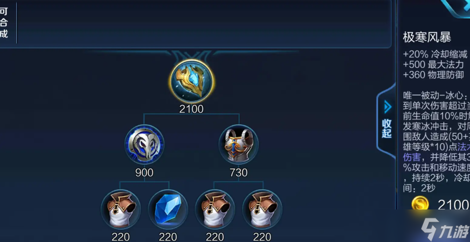The width and height of the screenshot is (470, 242).
Task: Click the 900 price label under mask
Action: pos(144,173)
